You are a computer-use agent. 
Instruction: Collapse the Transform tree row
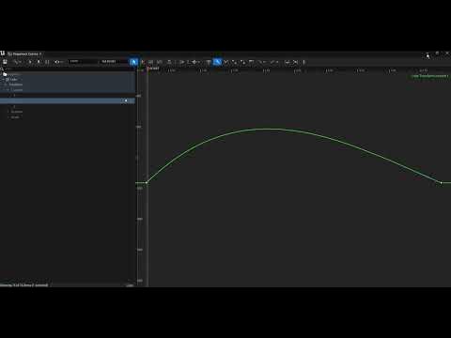point(6,84)
